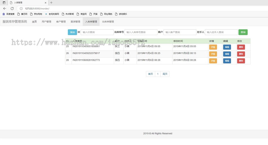The height and width of the screenshot is (145, 268).
Task: Click the green 查询 button
Action: coord(243,32)
